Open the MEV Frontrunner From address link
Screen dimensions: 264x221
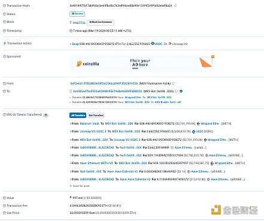tap(104, 83)
